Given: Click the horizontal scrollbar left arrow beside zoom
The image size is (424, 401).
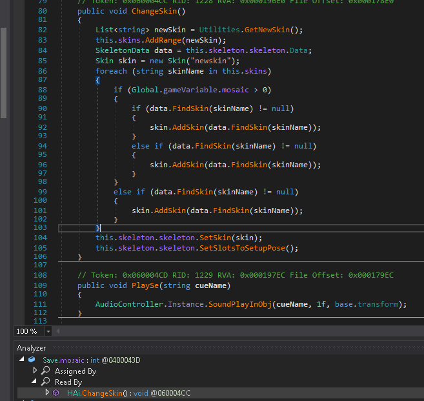Looking at the screenshot, I should click(x=59, y=331).
